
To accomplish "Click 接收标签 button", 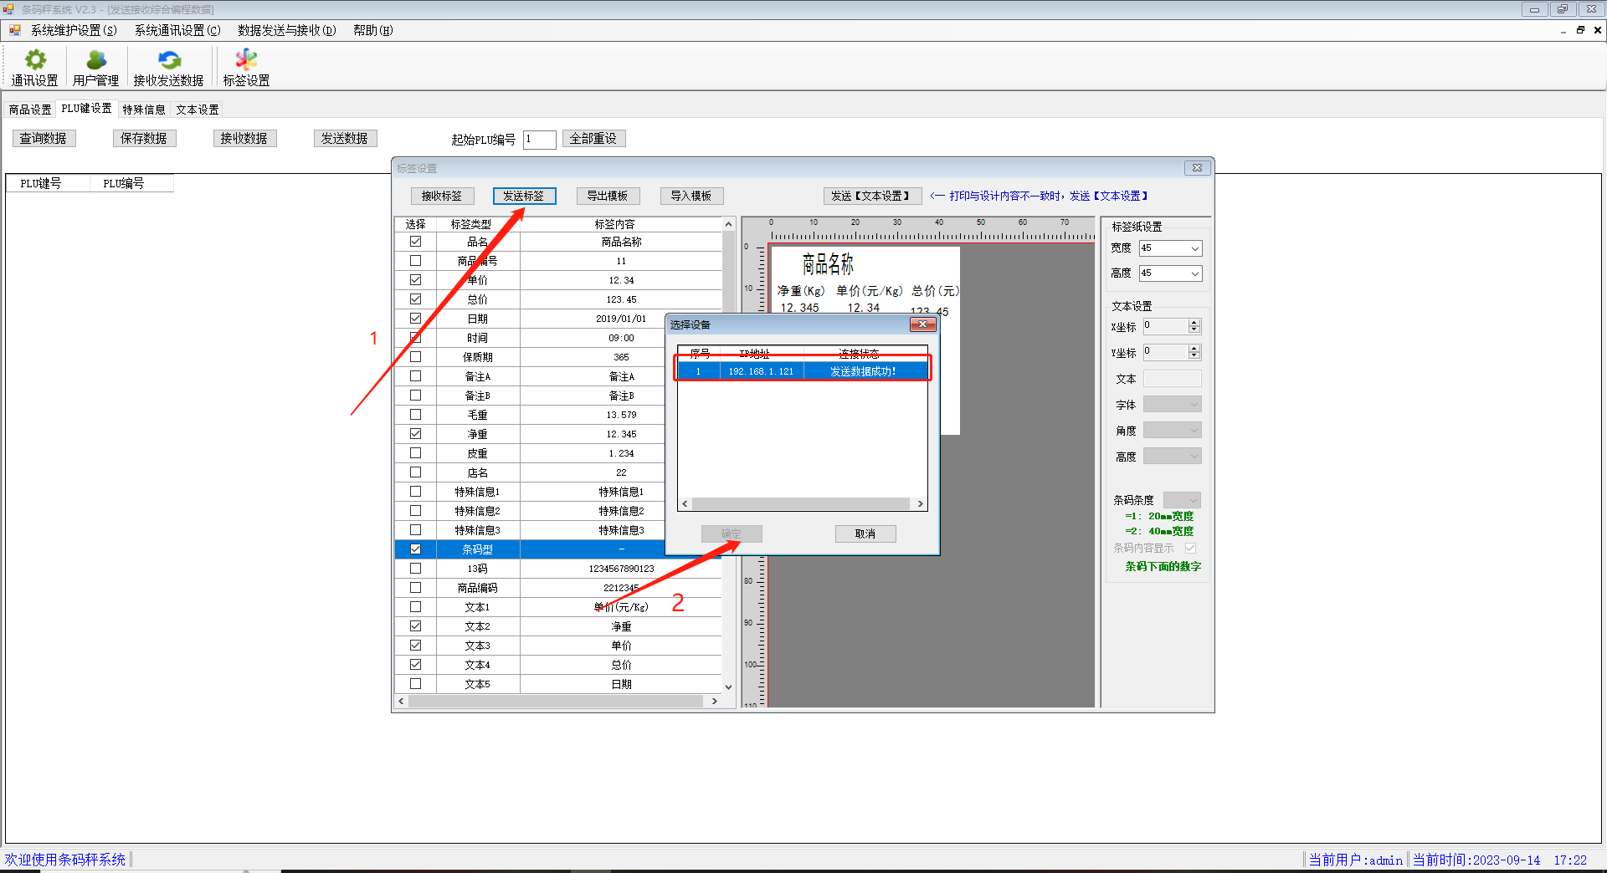I will pos(442,196).
